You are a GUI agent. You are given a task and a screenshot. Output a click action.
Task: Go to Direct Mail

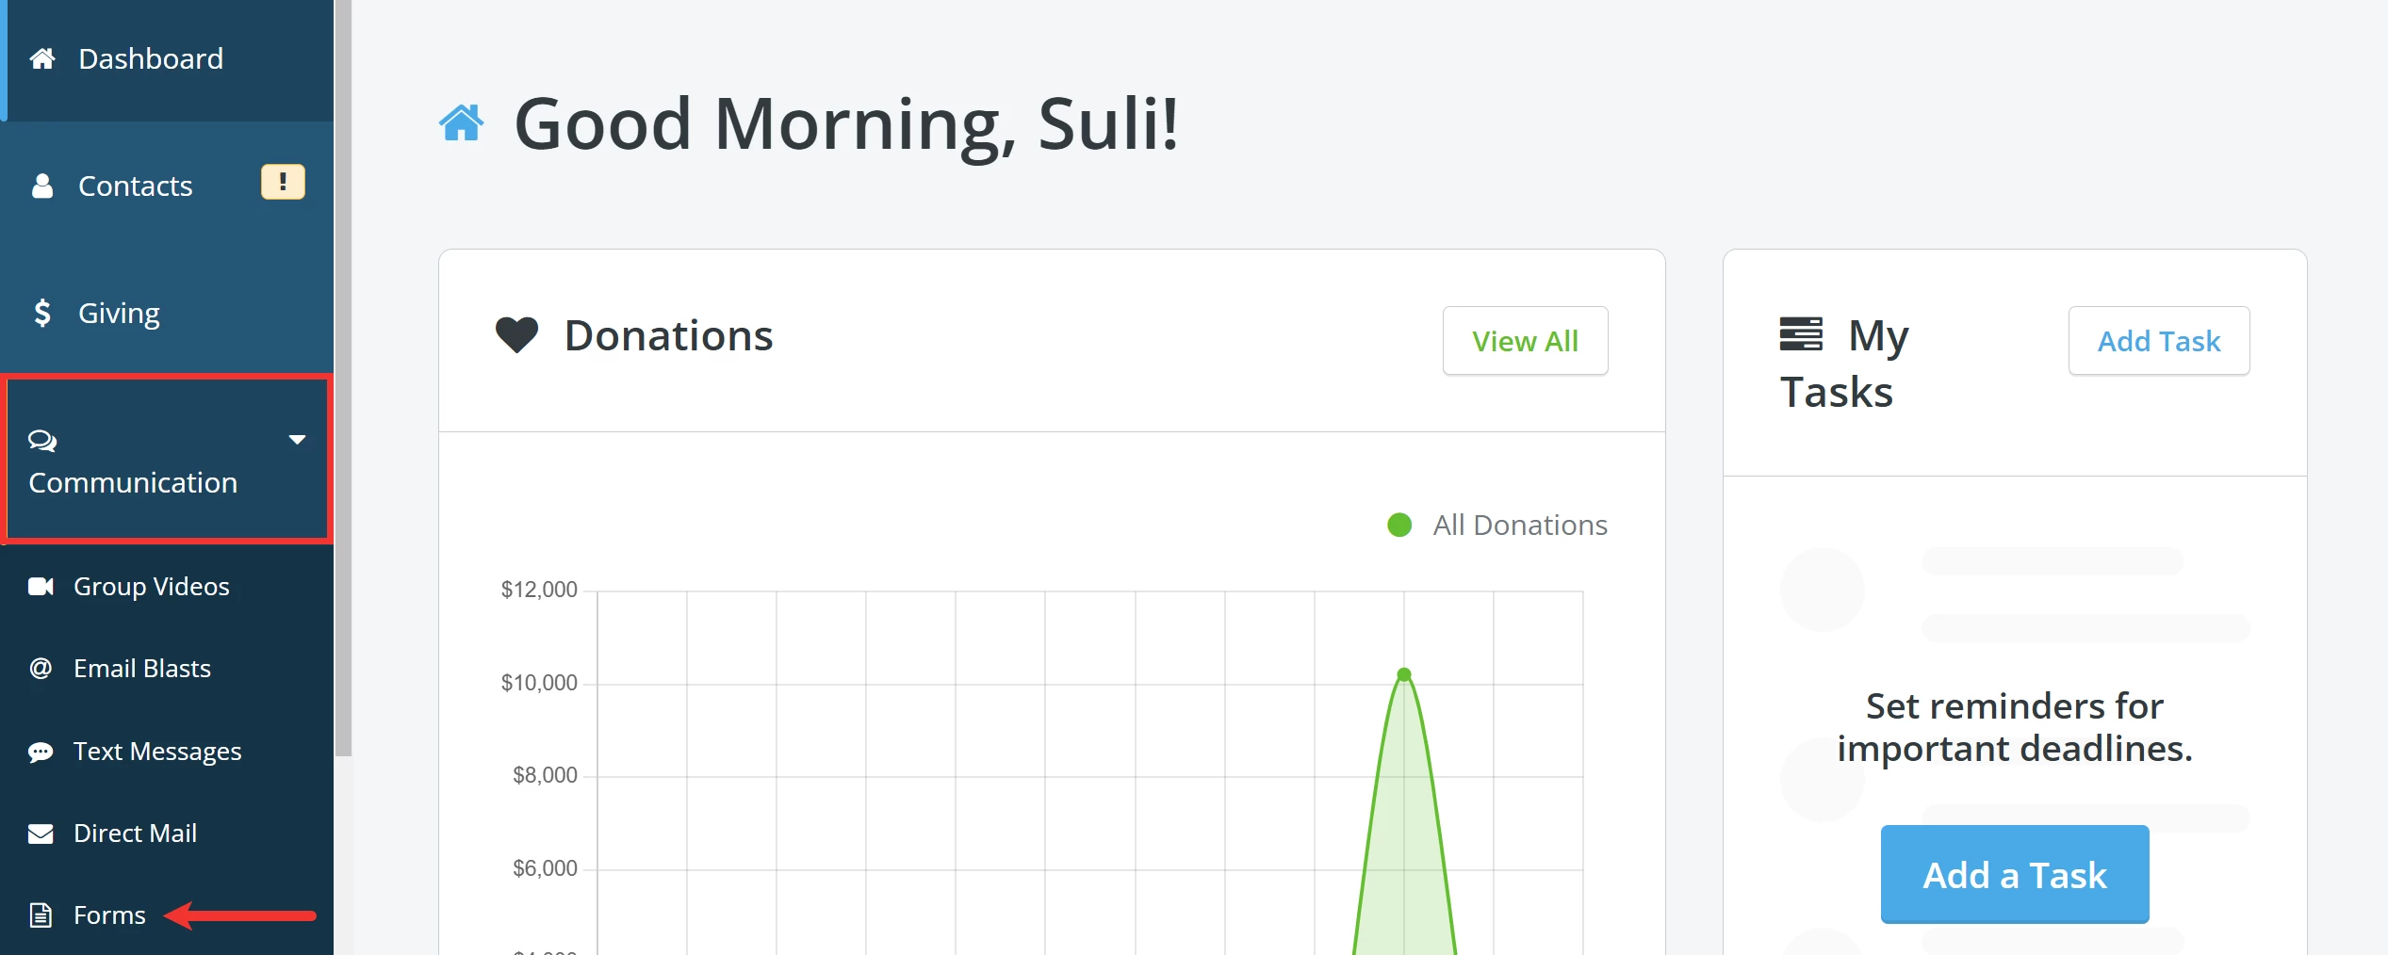[x=167, y=834]
